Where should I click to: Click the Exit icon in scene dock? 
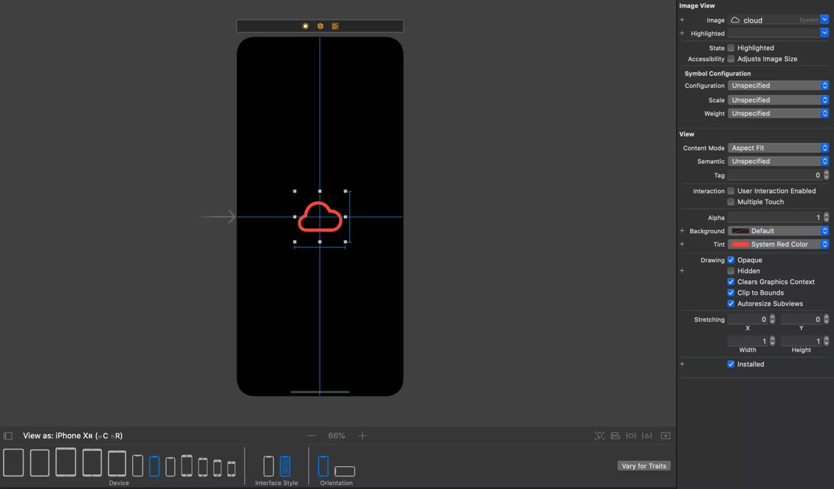click(335, 26)
